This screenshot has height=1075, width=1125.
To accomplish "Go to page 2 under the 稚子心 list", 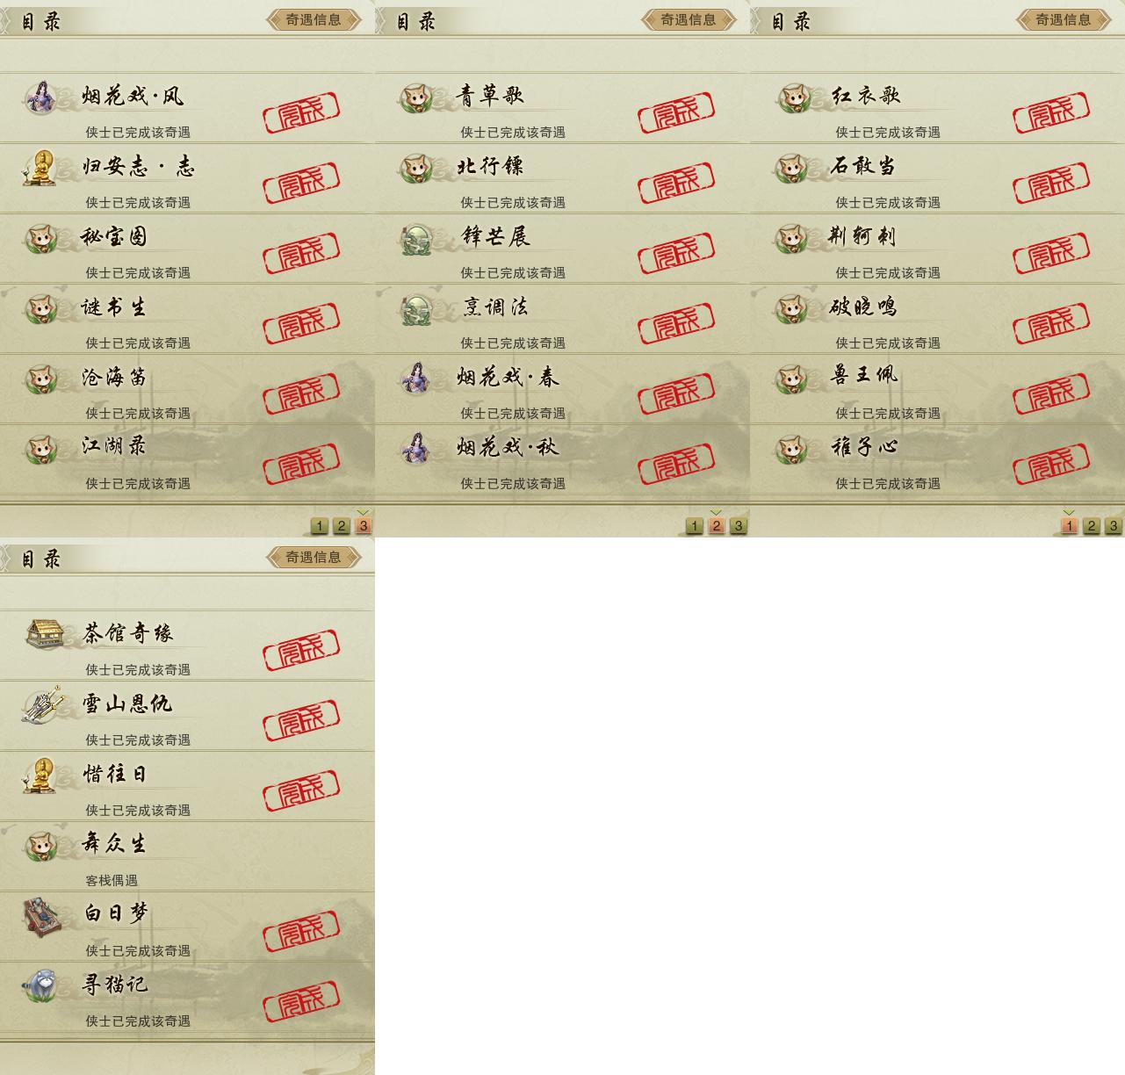I will click(1092, 526).
